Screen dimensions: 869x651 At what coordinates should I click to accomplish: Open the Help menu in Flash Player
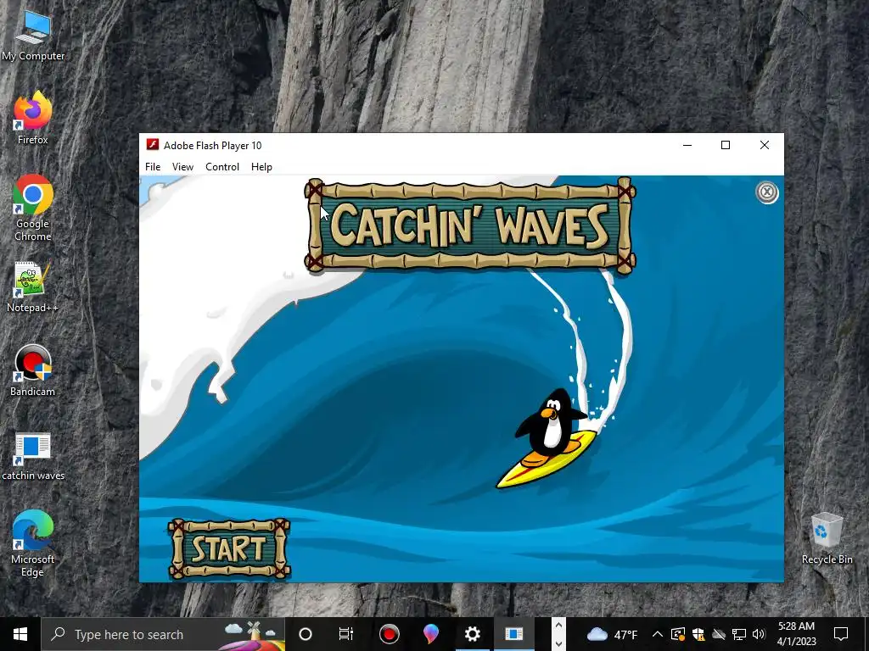[261, 167]
